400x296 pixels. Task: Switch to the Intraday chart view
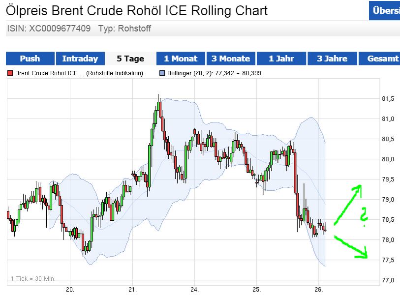80,59
